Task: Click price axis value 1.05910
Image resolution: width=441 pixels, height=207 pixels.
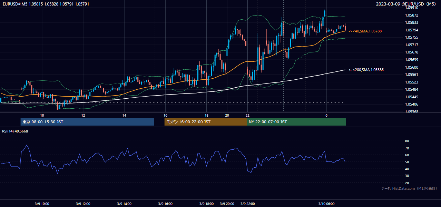Action: (x=411, y=8)
